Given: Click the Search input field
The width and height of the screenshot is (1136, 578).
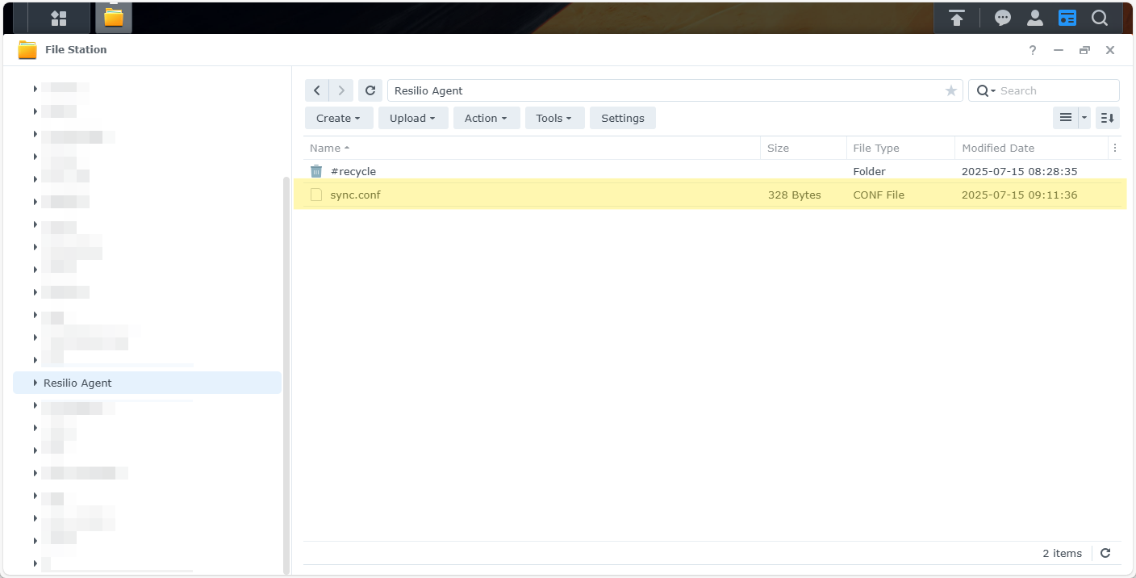Looking at the screenshot, I should pyautogui.click(x=1055, y=90).
